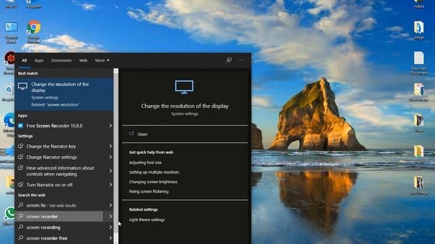Click magnifier icon beside screen recorder

pyautogui.click(x=20, y=216)
